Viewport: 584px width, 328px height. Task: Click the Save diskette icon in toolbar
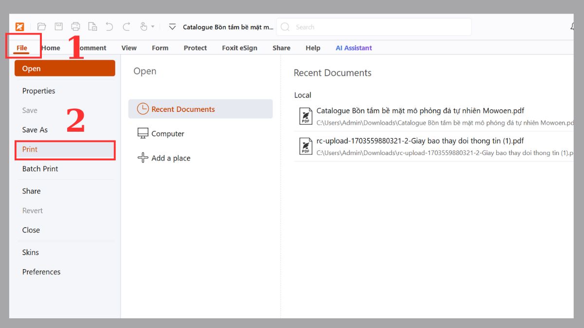click(x=58, y=27)
